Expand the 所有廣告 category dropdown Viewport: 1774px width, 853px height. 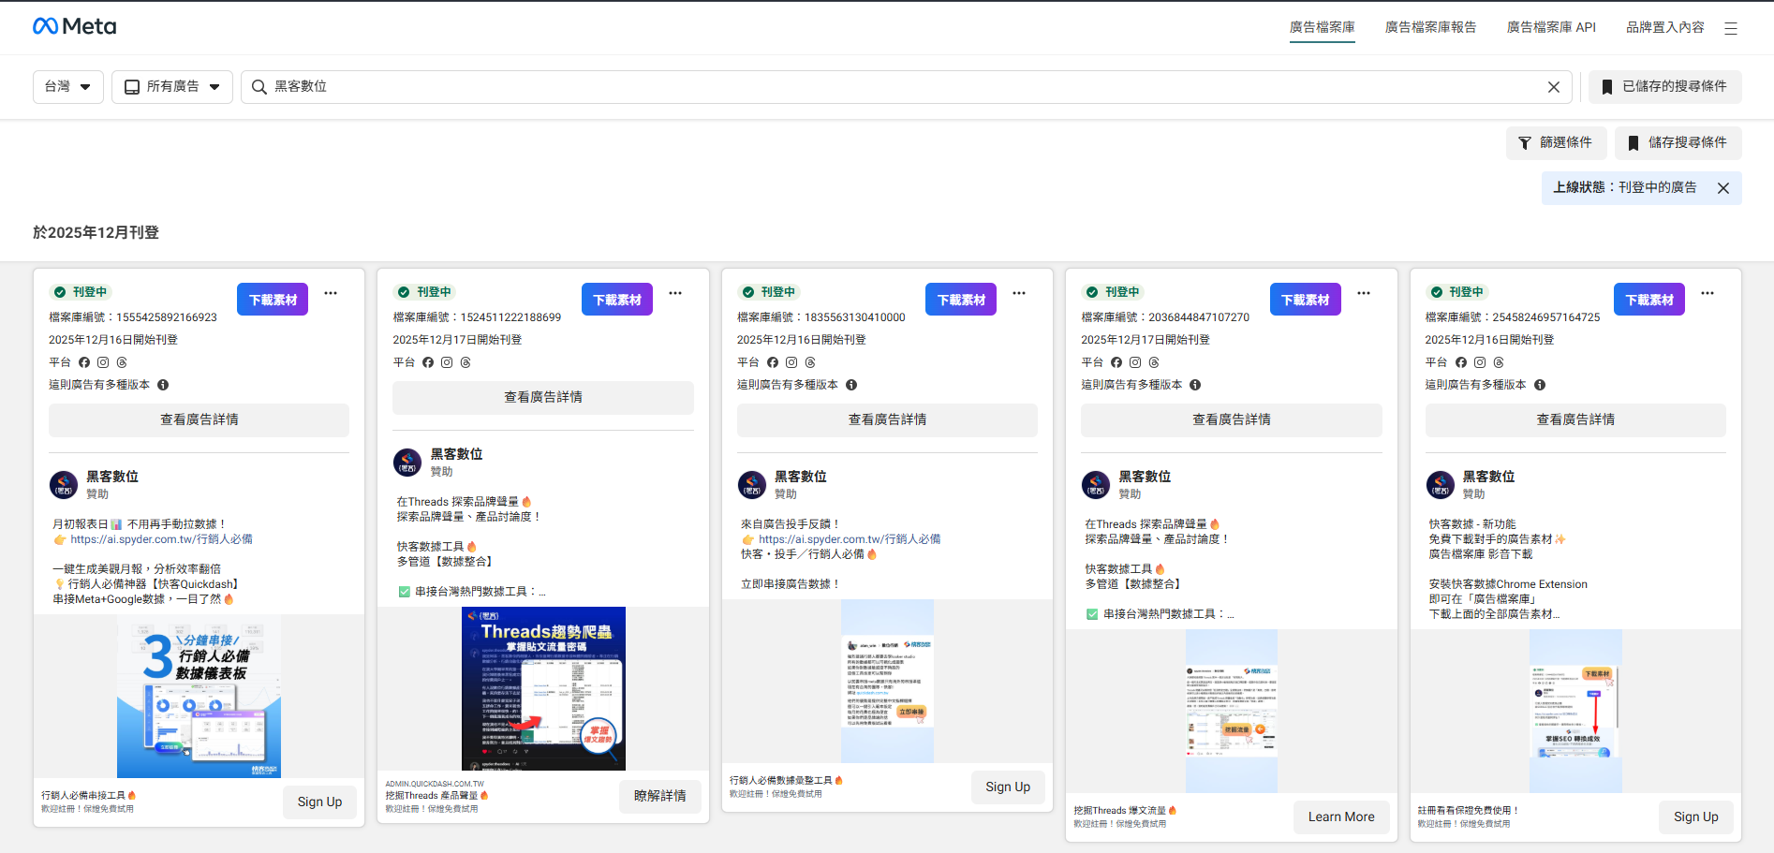pos(172,87)
